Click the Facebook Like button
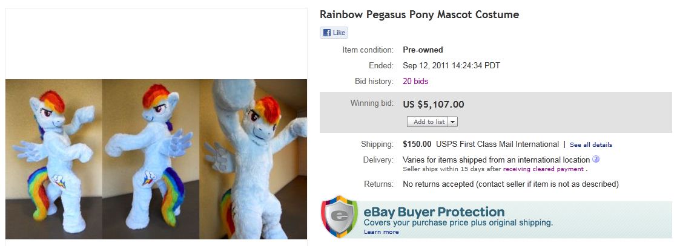The height and width of the screenshot is (246, 674). click(x=334, y=33)
